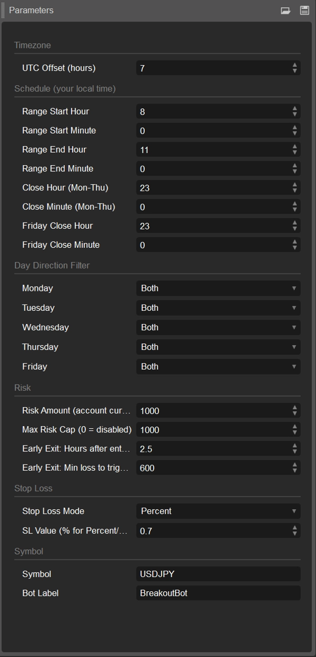Viewport: 316px width, 657px height.
Task: Open the Stop Loss Mode dropdown
Action: pos(218,511)
